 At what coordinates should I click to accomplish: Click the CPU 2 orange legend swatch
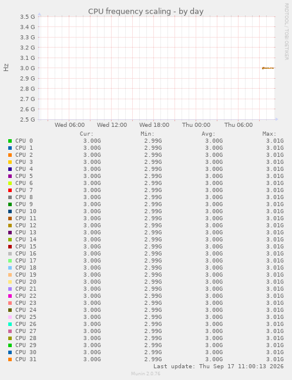[10, 155]
